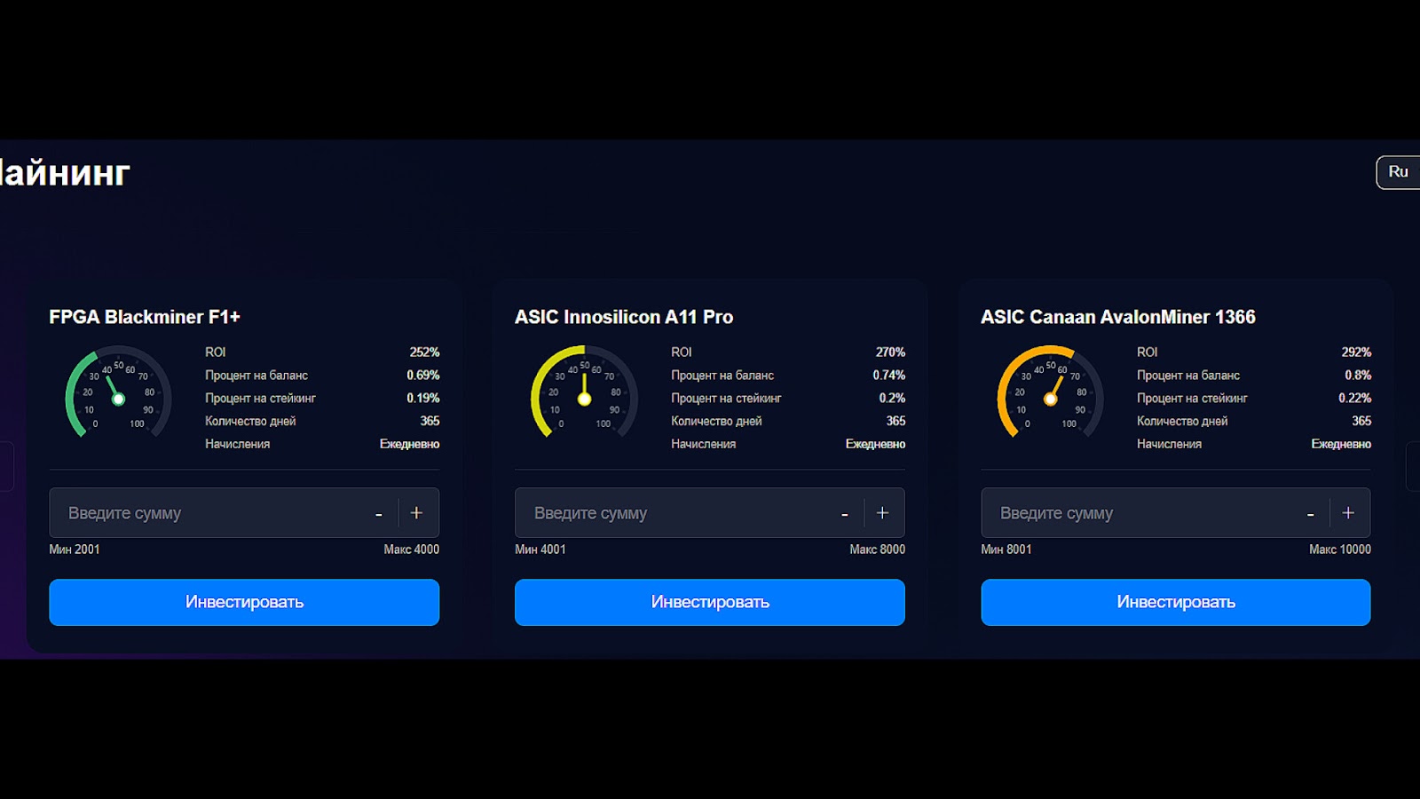This screenshot has width=1420, height=799.
Task: Click minus stepper on ASIC Innosilicon A11 Pro card
Action: click(845, 513)
